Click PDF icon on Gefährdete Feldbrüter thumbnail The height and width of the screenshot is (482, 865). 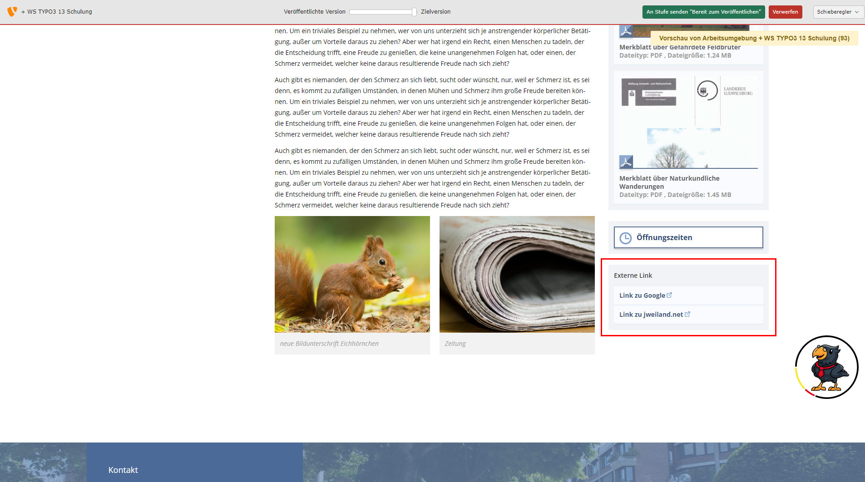tap(626, 31)
